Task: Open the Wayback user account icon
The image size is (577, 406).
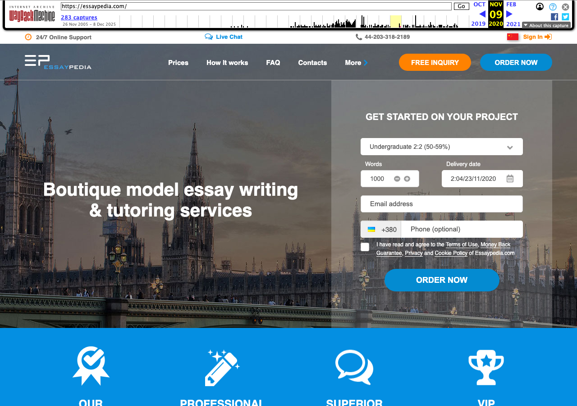Action: pos(540,6)
